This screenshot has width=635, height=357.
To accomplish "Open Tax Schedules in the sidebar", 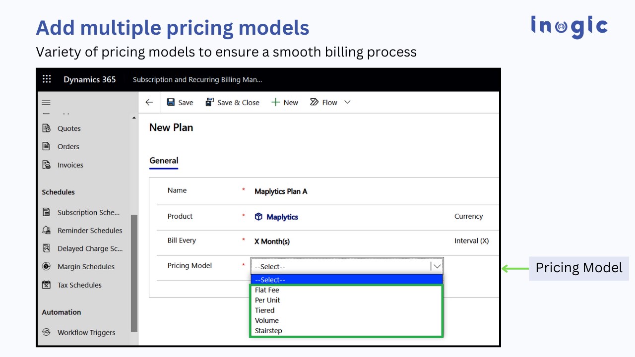I will pos(79,285).
